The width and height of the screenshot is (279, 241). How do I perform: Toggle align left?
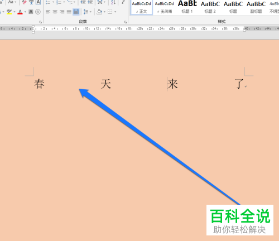click(48, 12)
